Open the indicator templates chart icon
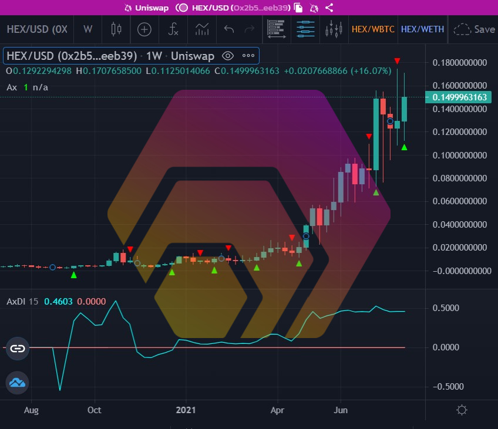 (202, 29)
